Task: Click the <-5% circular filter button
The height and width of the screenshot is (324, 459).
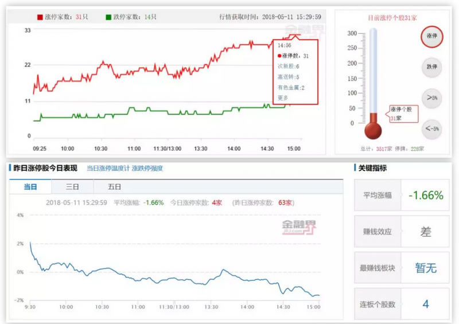Action: 431,129
